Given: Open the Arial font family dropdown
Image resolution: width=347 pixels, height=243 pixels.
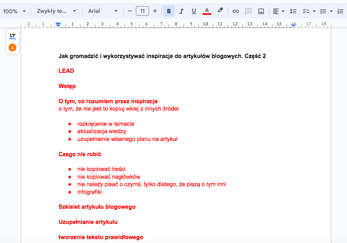Looking at the screenshot, I should click(x=103, y=11).
